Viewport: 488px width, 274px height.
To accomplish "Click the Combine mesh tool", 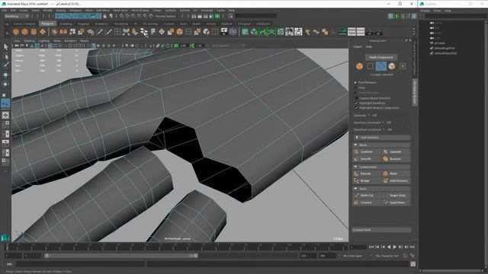I will [x=367, y=151].
